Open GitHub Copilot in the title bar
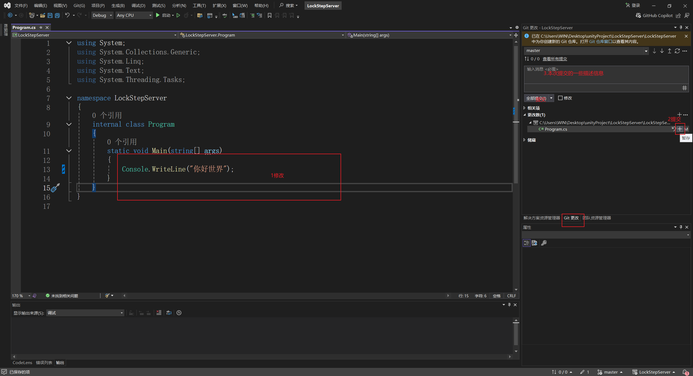 point(654,15)
